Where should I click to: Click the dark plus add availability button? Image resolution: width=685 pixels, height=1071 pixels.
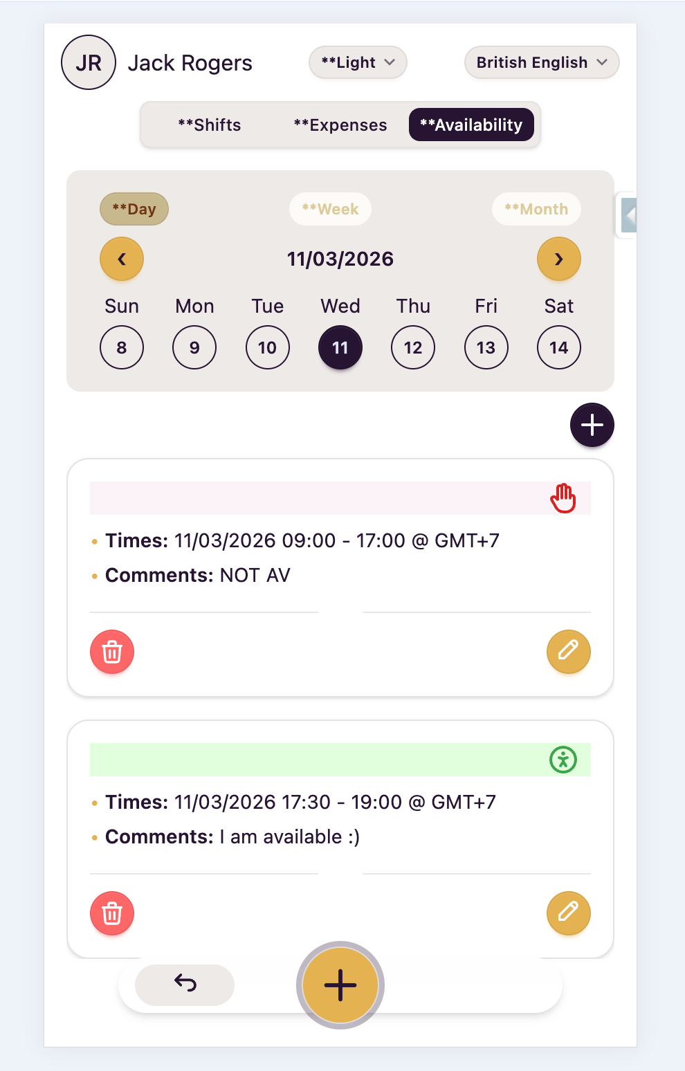point(592,425)
